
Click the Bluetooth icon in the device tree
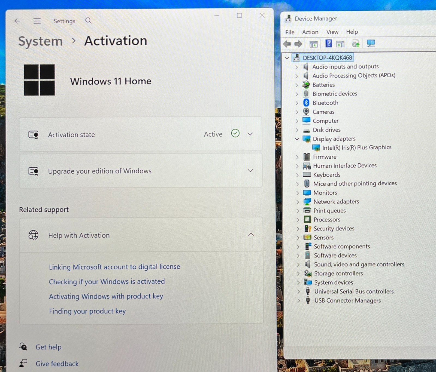point(306,103)
